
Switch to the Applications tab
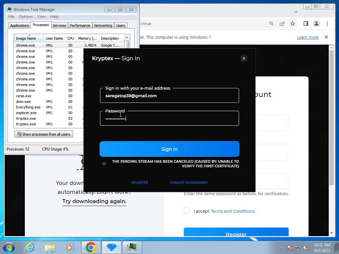pos(20,25)
